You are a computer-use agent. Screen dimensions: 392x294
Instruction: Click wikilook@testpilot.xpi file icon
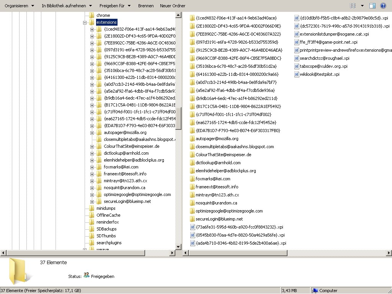click(x=297, y=74)
